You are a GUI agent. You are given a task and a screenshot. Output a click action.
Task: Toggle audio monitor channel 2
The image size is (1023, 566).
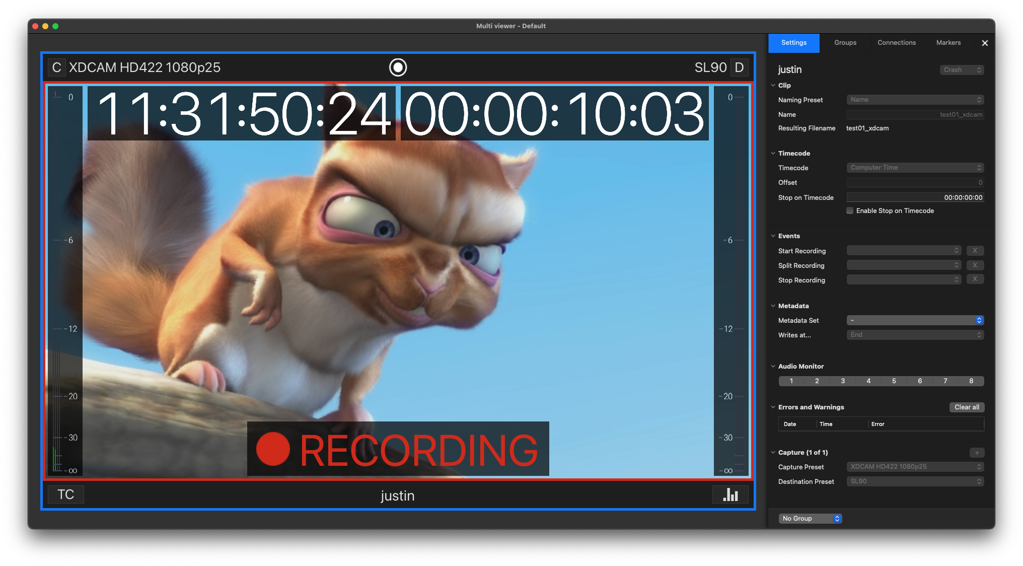pyautogui.click(x=817, y=381)
